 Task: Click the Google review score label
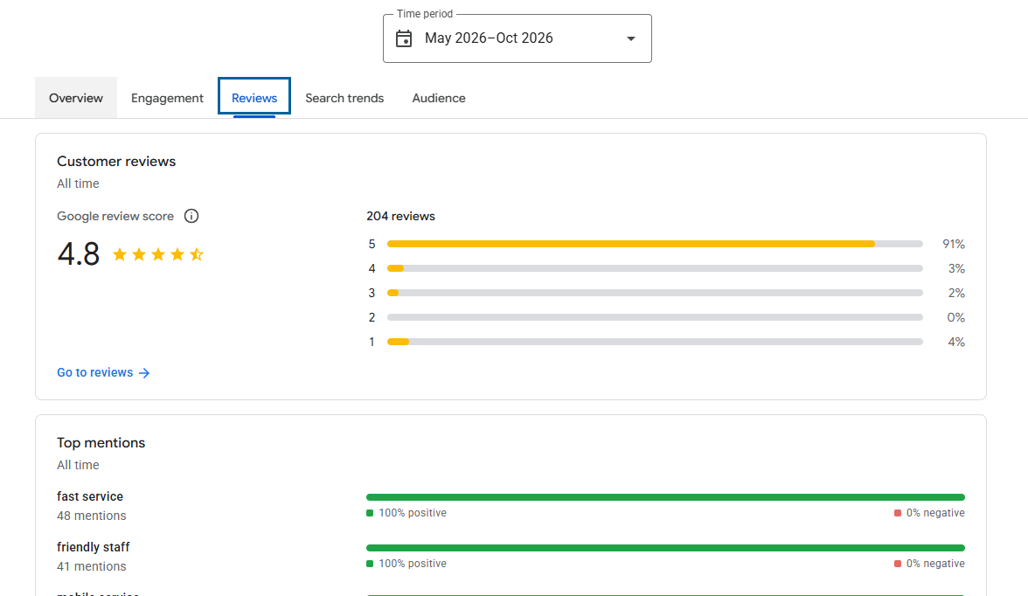115,217
